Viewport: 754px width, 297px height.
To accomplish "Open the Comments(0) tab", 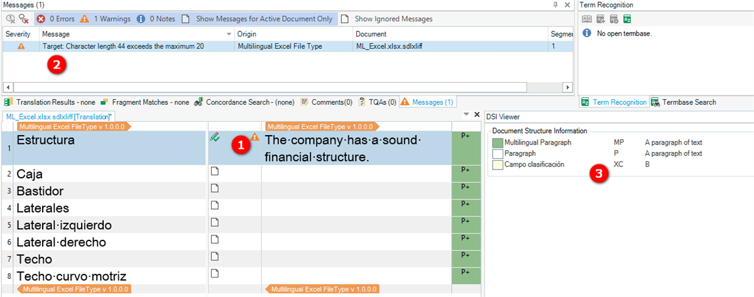I will [x=326, y=102].
